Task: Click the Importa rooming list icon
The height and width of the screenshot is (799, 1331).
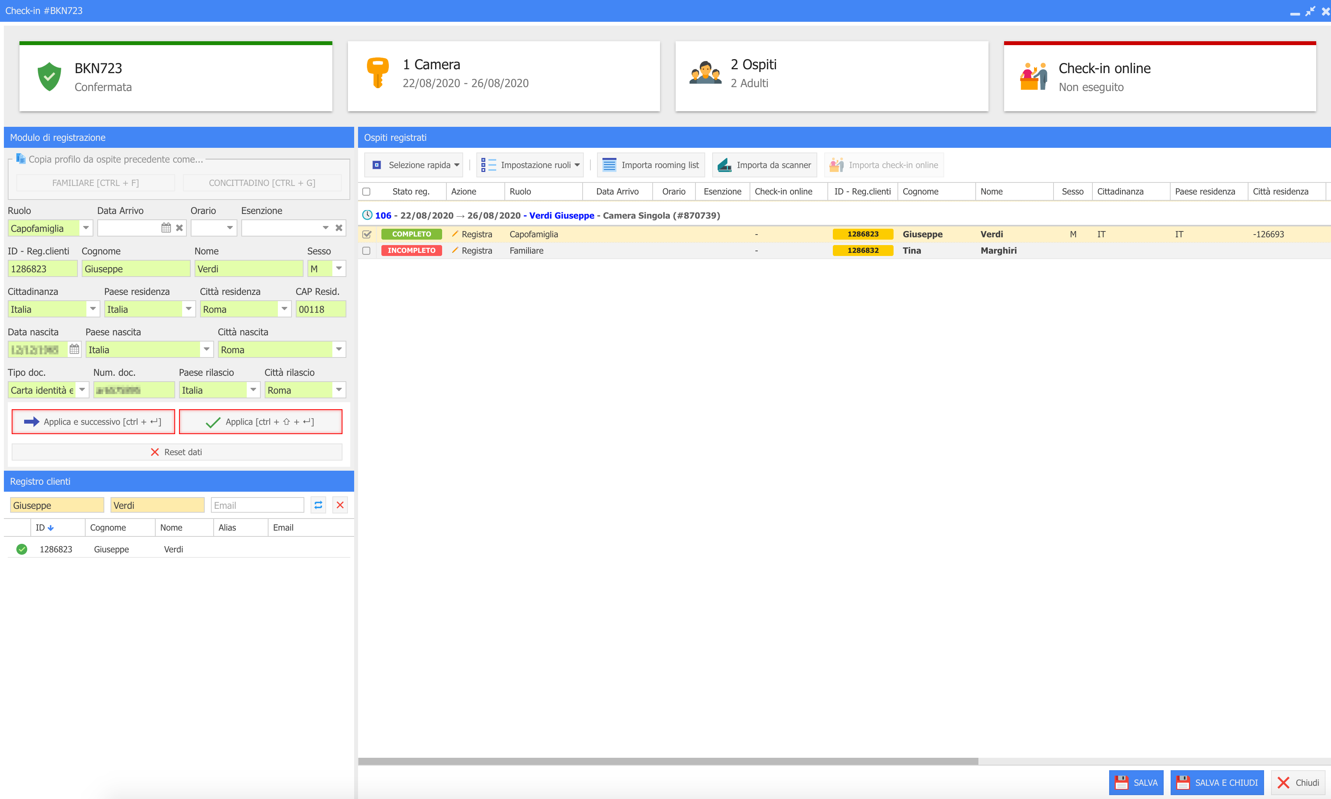Action: pyautogui.click(x=609, y=165)
